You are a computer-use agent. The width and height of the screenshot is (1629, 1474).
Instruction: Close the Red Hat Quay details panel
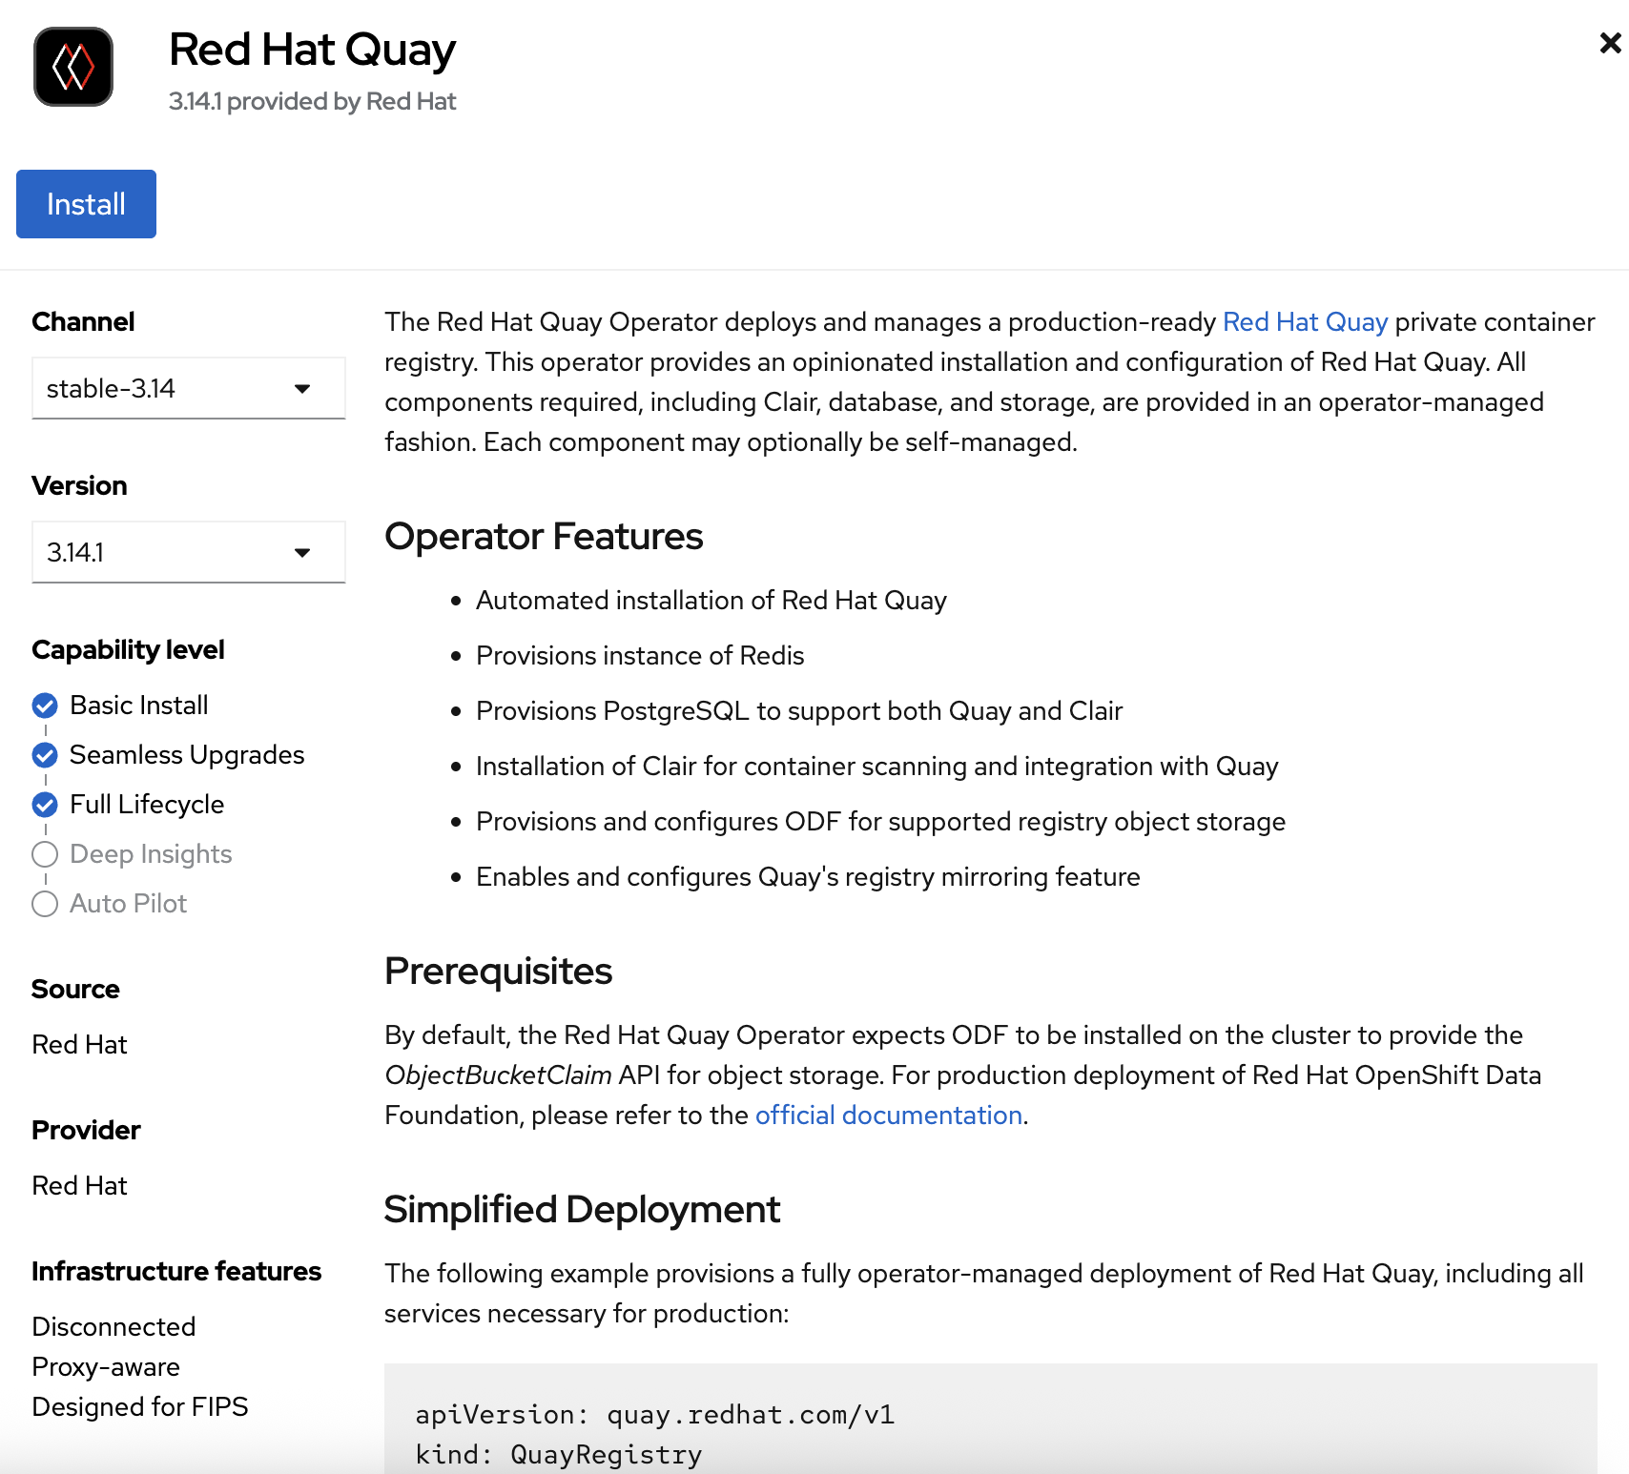click(x=1610, y=43)
